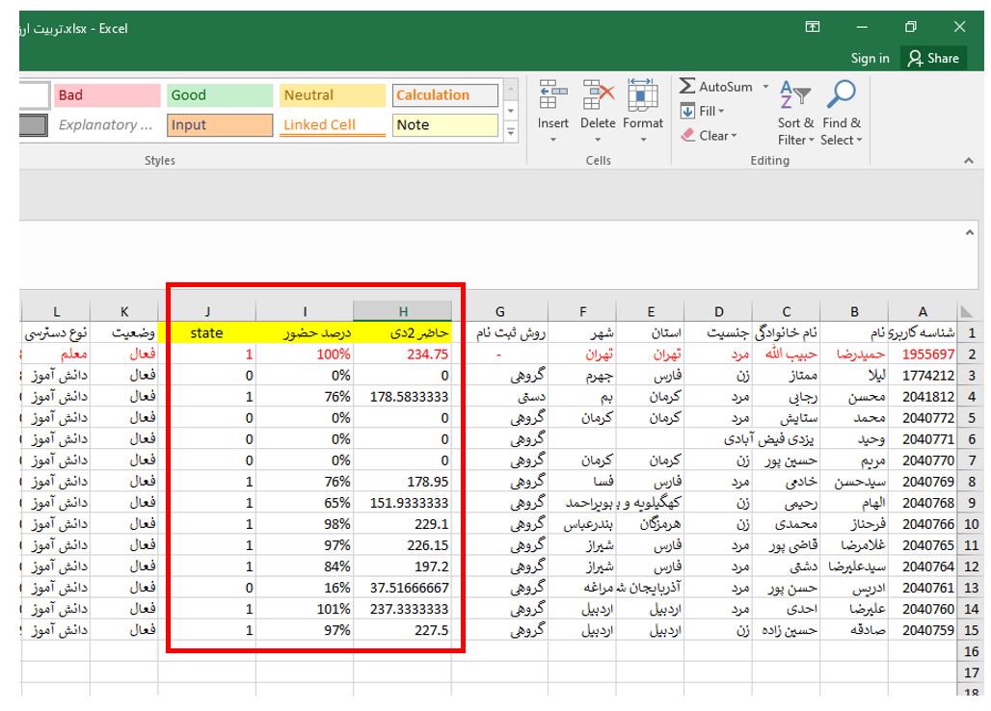This screenshot has height=711, width=991.
Task: Click the Fill down icon
Action: 687,112
